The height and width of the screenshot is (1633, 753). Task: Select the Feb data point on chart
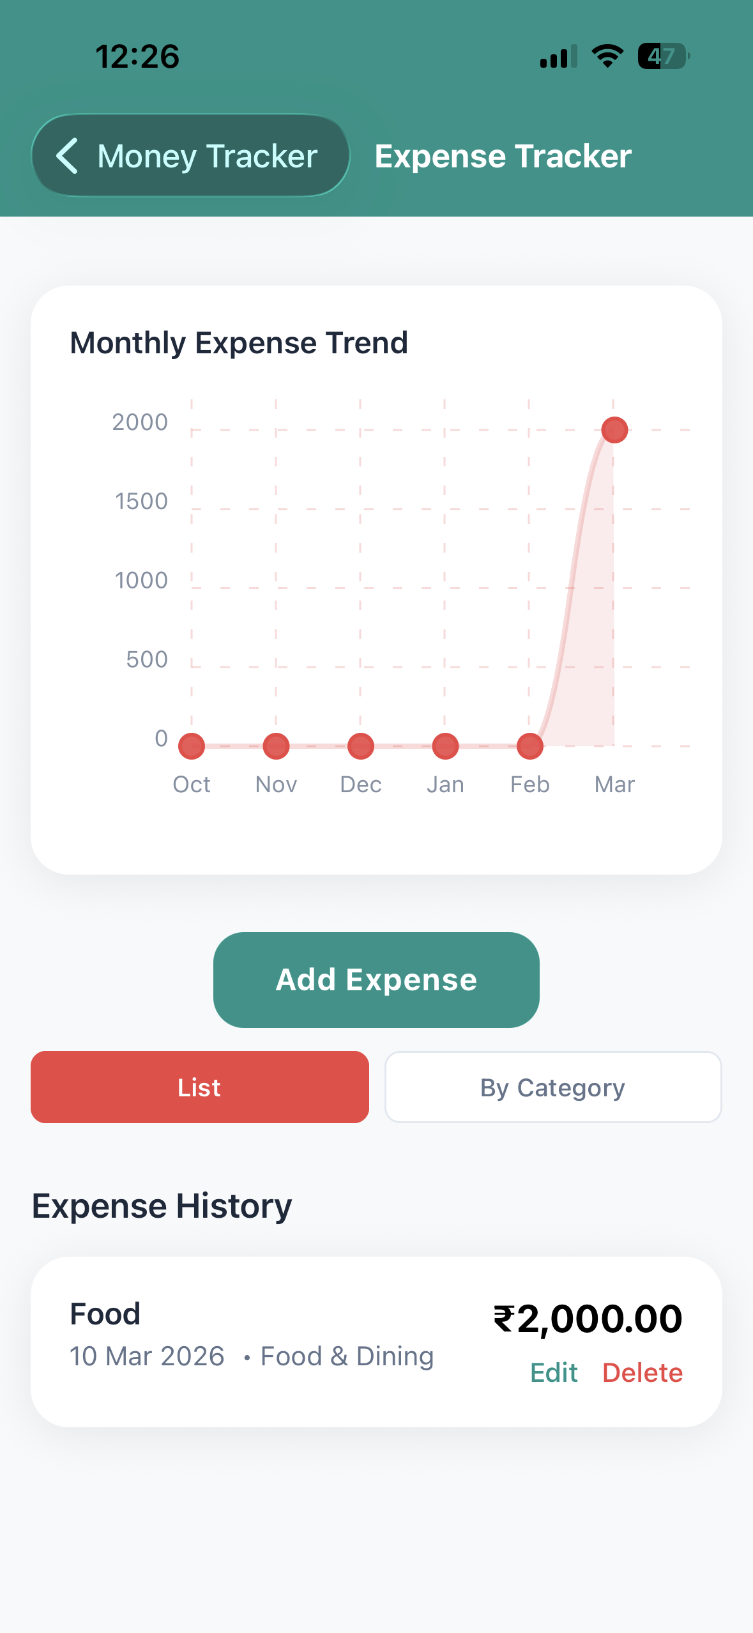click(x=529, y=746)
